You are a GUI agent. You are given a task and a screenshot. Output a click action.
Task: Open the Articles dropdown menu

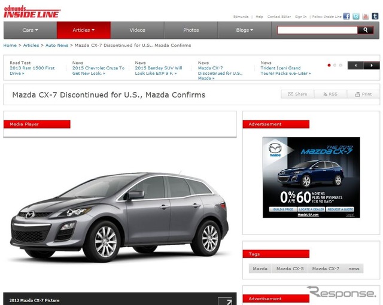pos(84,30)
